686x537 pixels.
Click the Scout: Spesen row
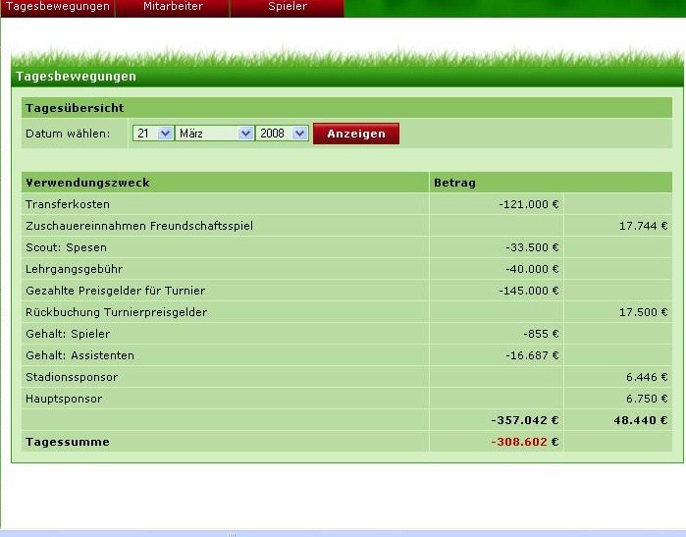tap(66, 247)
